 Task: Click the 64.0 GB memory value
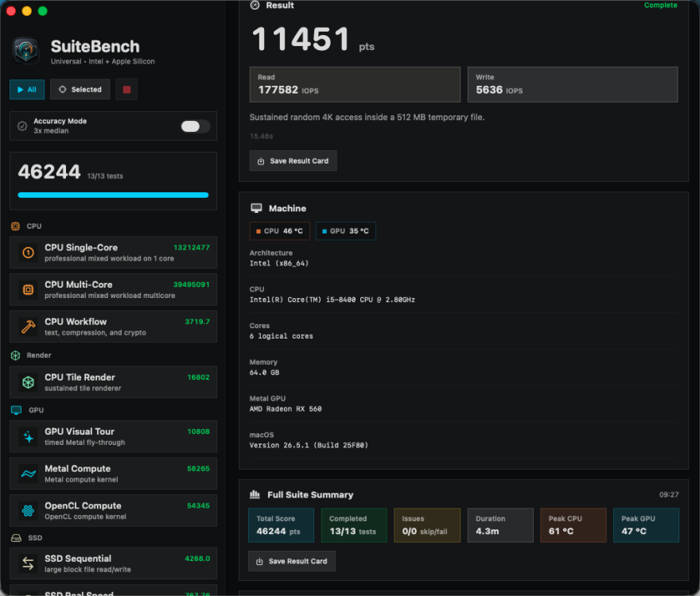tap(264, 373)
